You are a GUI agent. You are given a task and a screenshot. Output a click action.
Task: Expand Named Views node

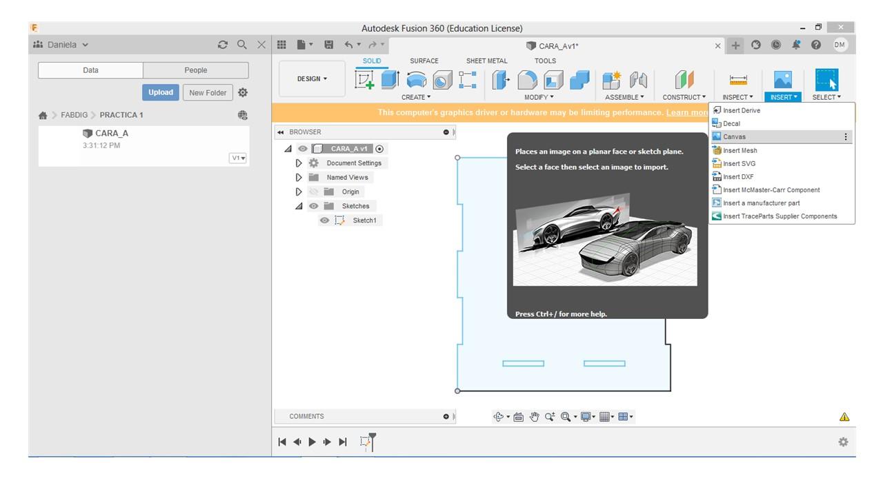299,177
